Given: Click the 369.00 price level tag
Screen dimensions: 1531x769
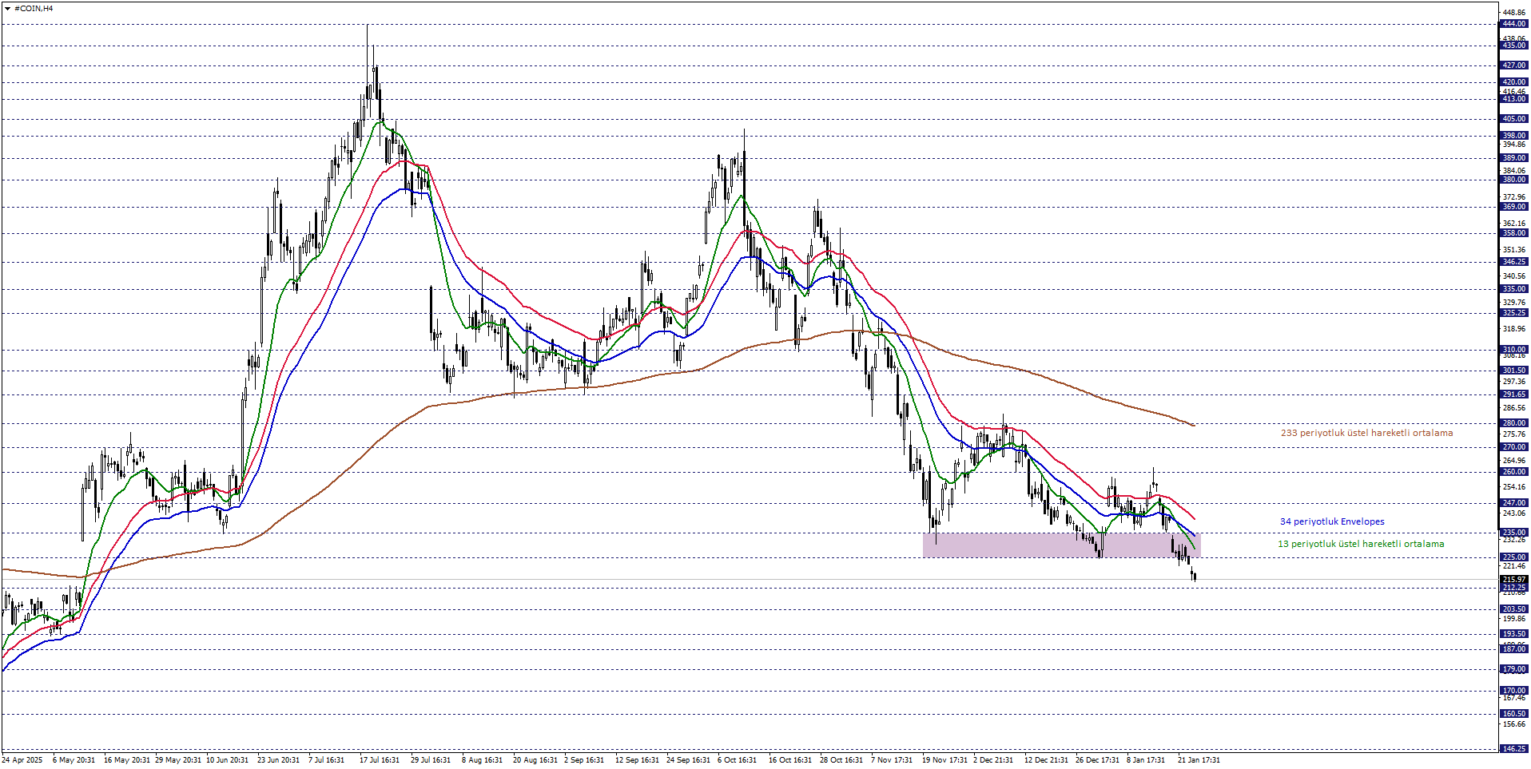Looking at the screenshot, I should [x=1513, y=207].
